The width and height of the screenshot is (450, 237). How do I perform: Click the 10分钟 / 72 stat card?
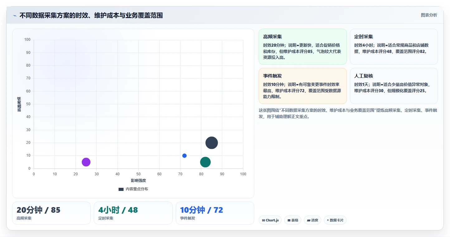point(215,213)
